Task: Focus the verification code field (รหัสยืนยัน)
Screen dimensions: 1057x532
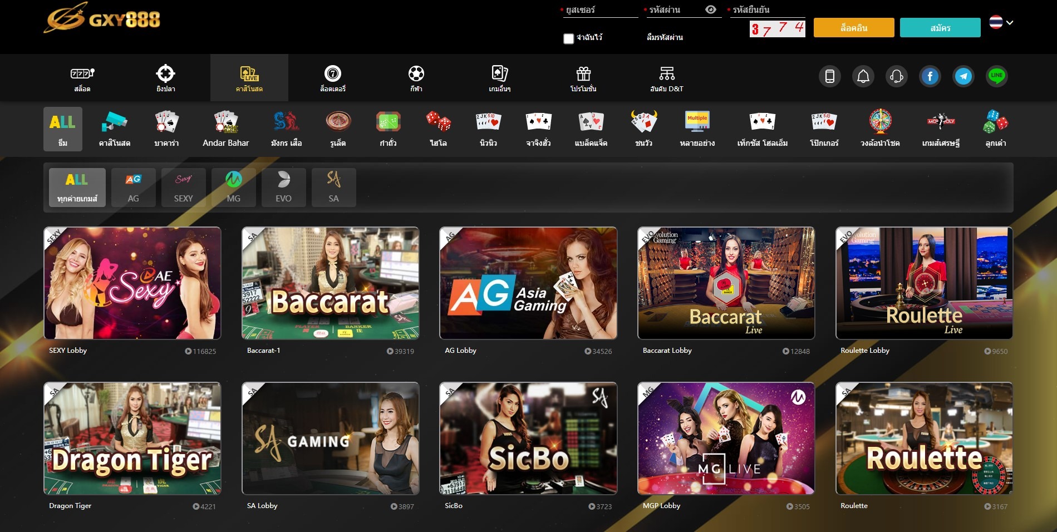Action: pos(768,10)
